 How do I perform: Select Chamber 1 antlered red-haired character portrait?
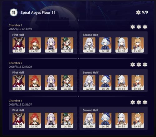(19, 45)
